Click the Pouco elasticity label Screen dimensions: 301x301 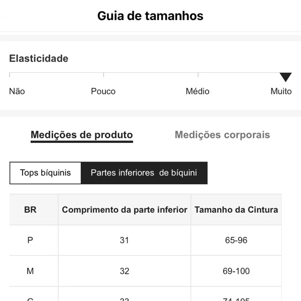[103, 91]
